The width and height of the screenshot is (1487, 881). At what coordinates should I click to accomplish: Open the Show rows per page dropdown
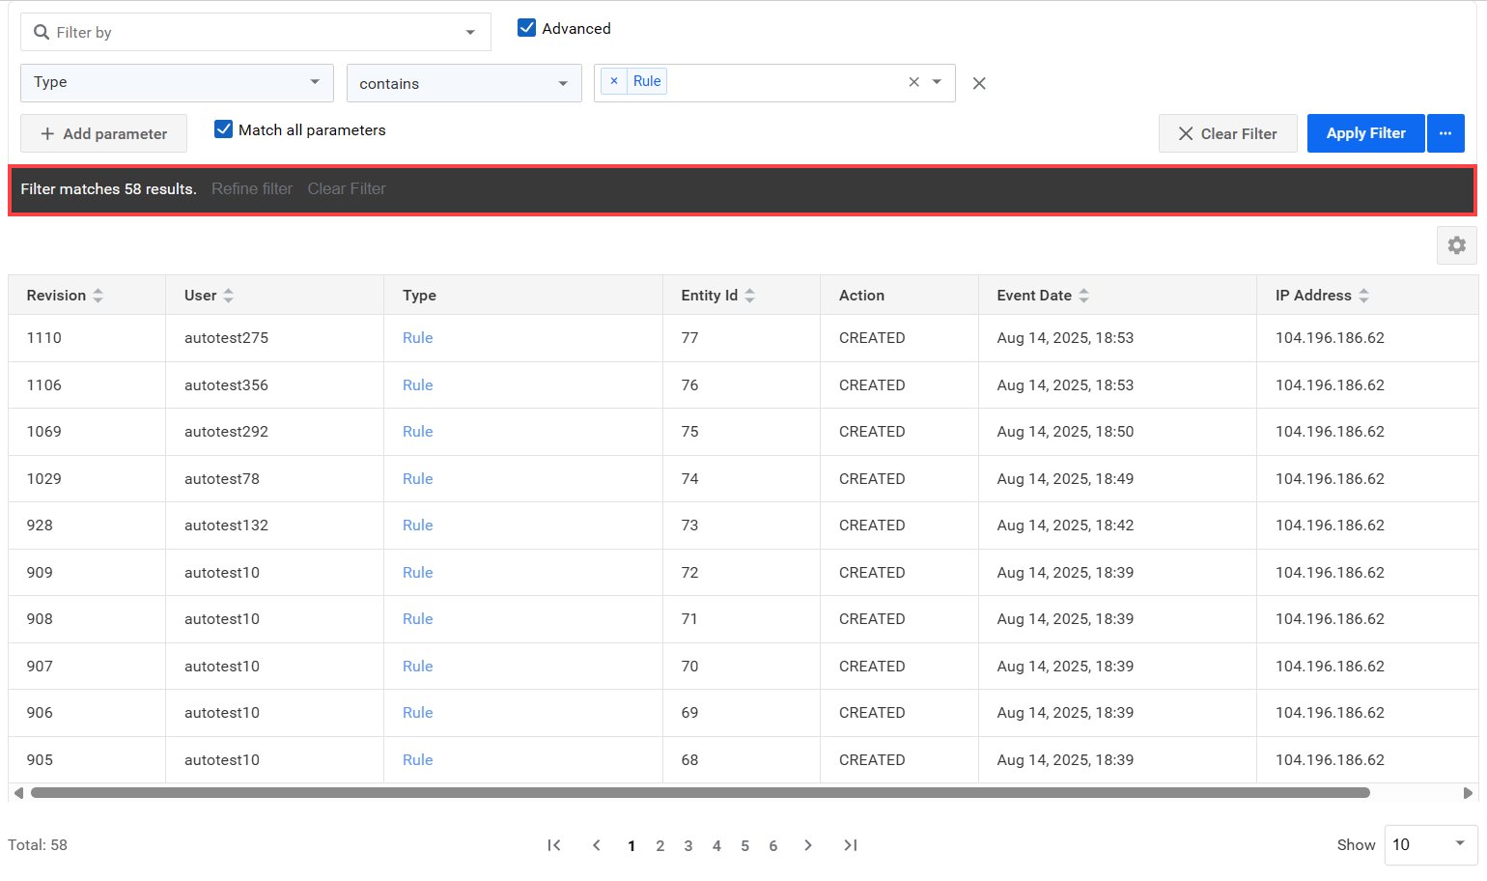[x=1431, y=845]
